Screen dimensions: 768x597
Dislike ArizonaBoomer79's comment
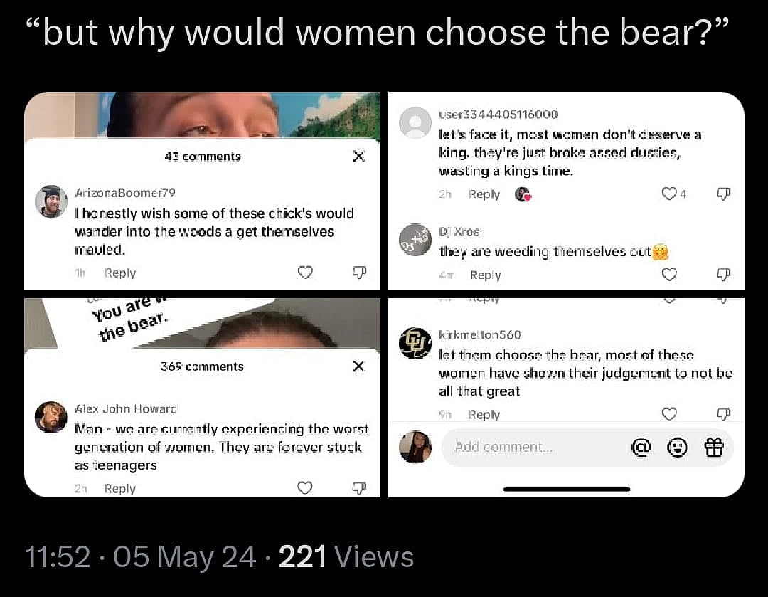[x=359, y=273]
